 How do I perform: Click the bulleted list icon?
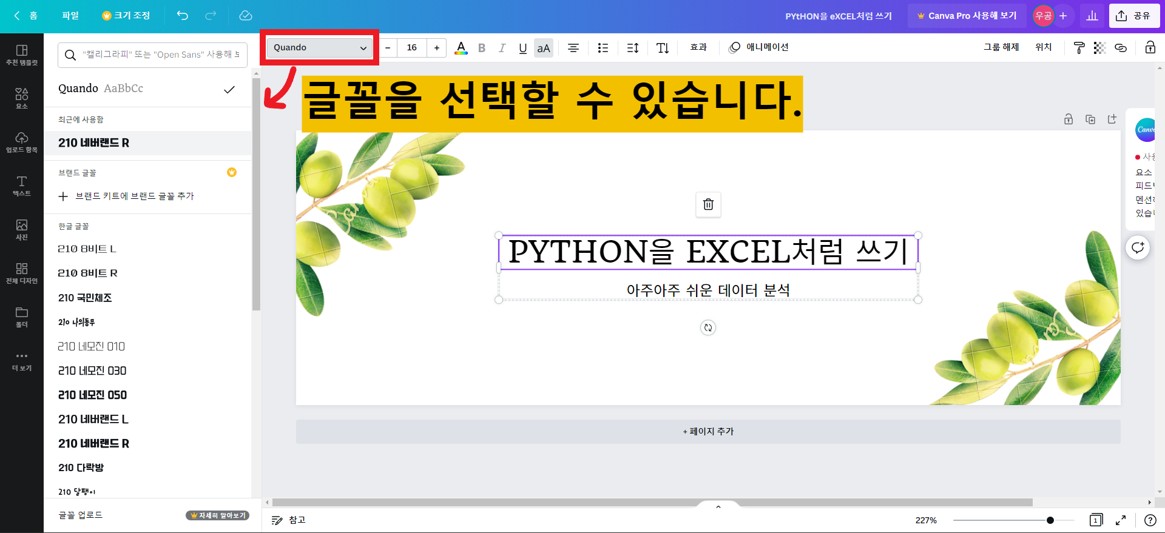pos(603,48)
